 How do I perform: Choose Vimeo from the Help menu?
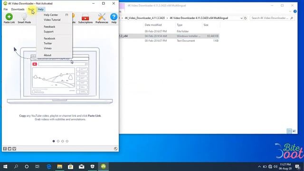click(x=54, y=48)
